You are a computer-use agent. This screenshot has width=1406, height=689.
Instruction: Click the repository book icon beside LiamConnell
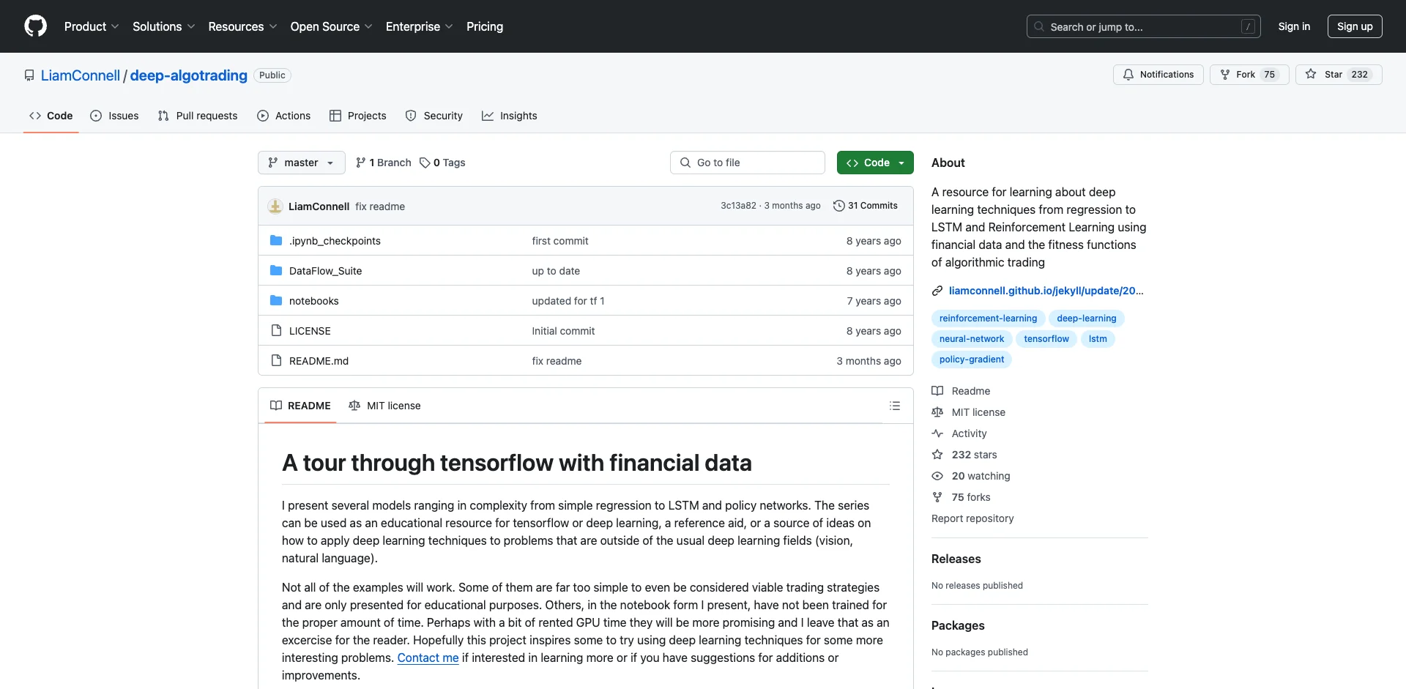[x=29, y=75]
